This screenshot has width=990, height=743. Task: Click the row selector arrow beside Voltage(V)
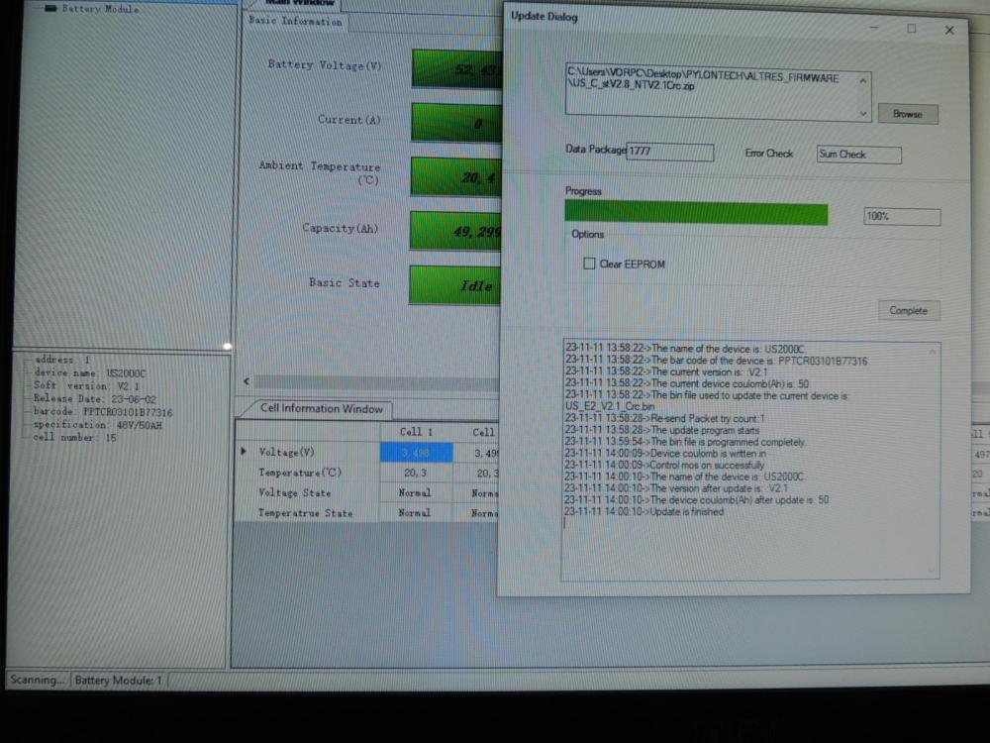click(244, 452)
